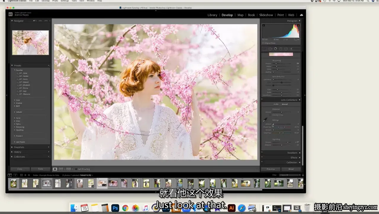Click the Paste button
379x214 pixels.
pyautogui.click(x=41, y=169)
